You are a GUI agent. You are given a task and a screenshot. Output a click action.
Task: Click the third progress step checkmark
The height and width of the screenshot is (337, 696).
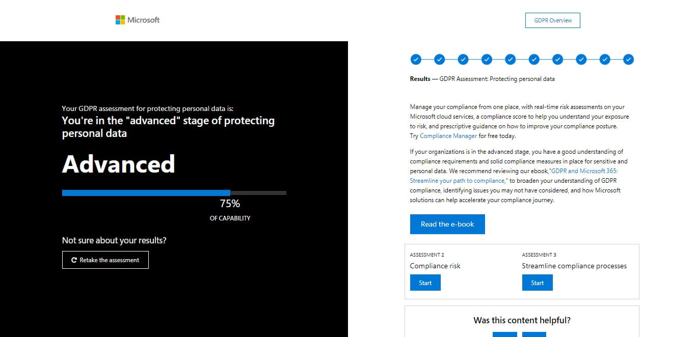tap(463, 60)
